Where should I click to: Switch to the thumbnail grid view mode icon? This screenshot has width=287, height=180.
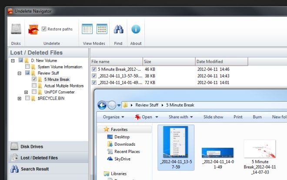coord(102,29)
